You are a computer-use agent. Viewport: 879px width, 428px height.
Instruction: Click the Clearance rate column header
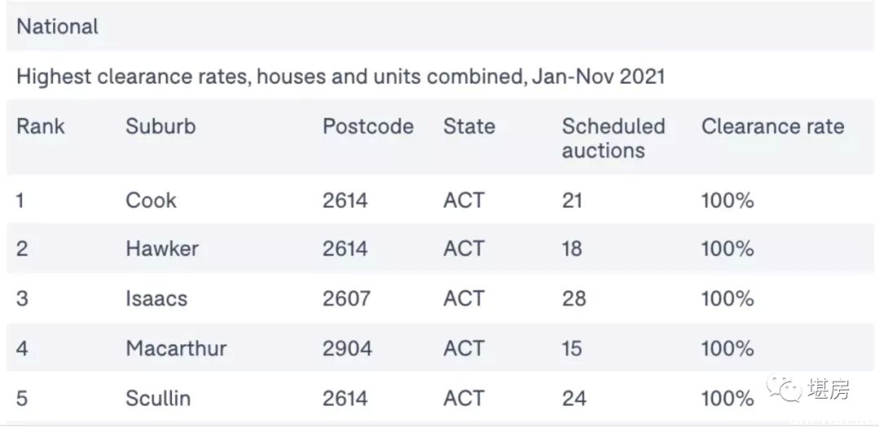[772, 127]
